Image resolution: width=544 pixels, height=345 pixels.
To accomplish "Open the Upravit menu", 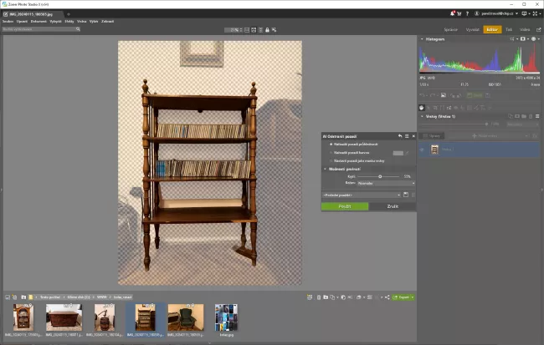I will (22, 22).
